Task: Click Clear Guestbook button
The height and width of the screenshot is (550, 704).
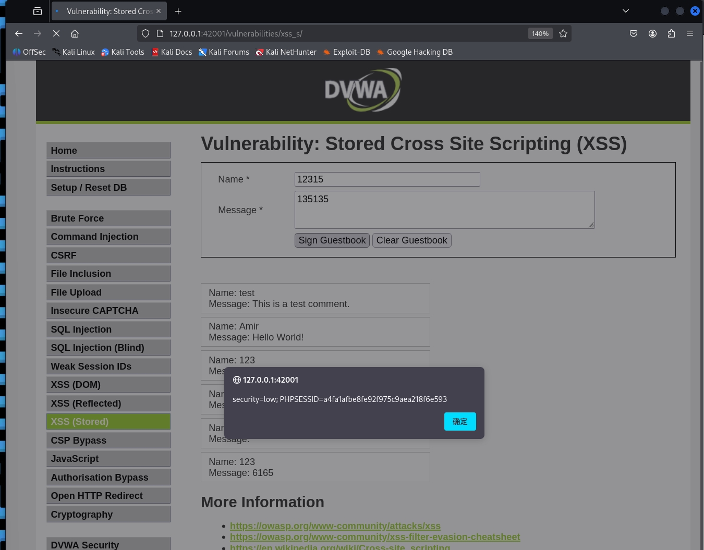Action: coord(412,240)
